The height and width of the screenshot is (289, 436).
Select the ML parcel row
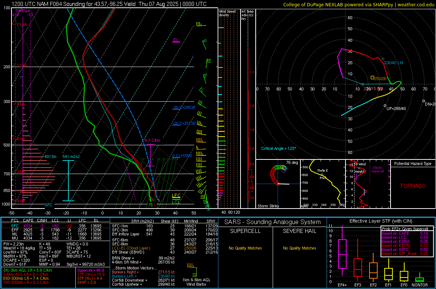click(x=56, y=234)
